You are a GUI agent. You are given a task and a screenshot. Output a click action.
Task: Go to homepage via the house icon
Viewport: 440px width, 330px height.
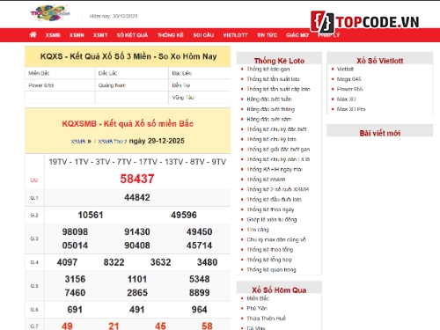tap(33, 35)
